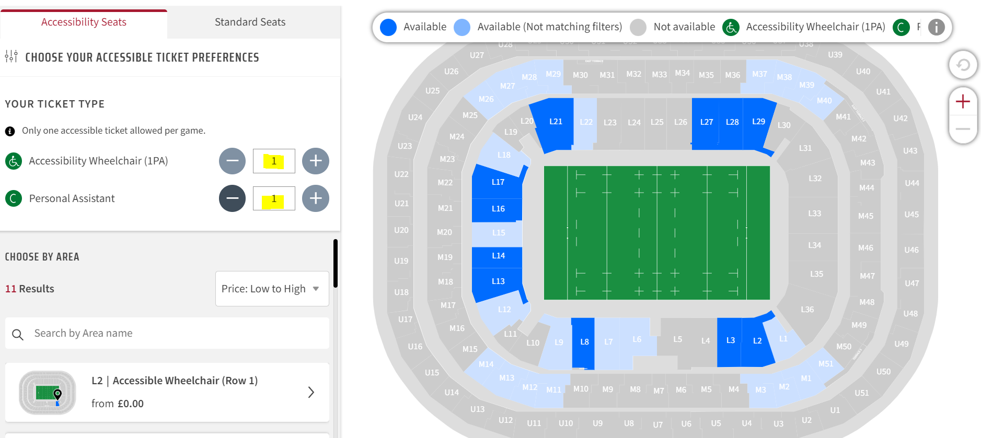Click the L2 stadium thumbnail image
Image resolution: width=981 pixels, height=438 pixels.
click(48, 393)
